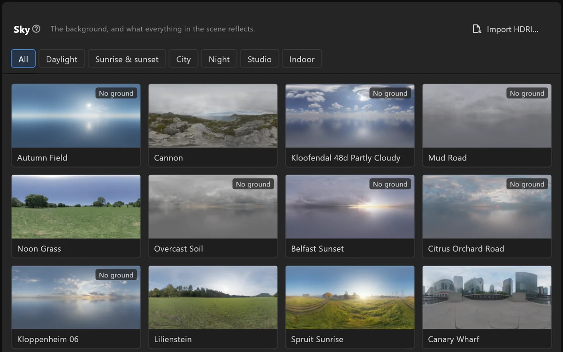This screenshot has width=563, height=352.
Task: Select the Canary Wharf city thumbnail
Action: [x=487, y=298]
